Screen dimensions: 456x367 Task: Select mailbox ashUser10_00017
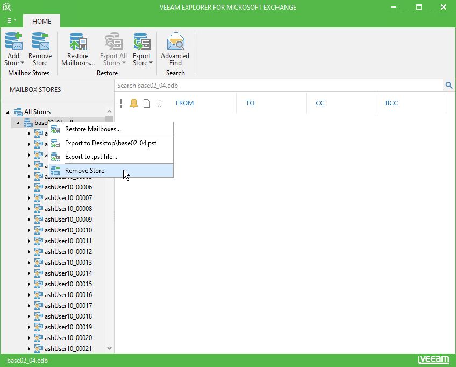pos(68,306)
